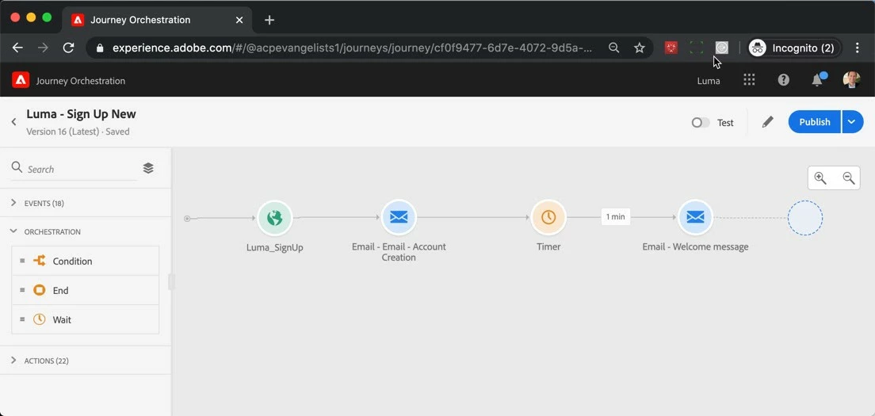Image resolution: width=875 pixels, height=416 pixels.
Task: Click the layers filter icon beside Search
Action: click(x=148, y=168)
